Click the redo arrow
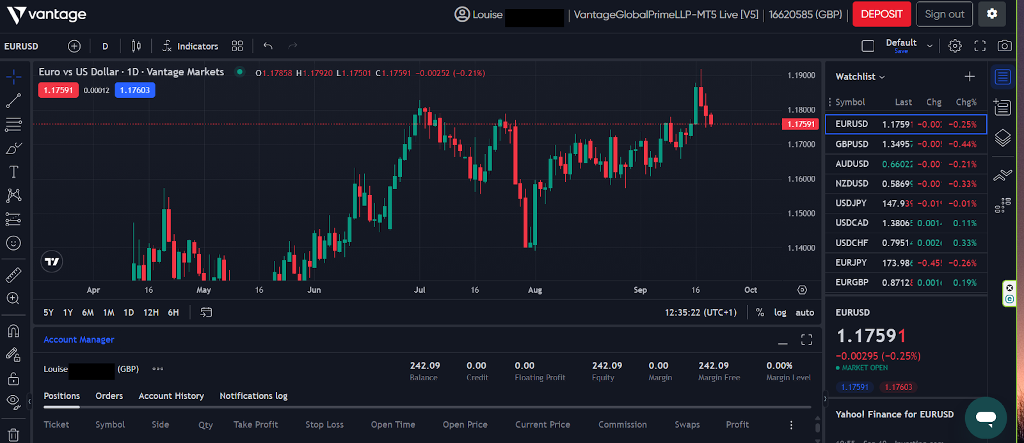The width and height of the screenshot is (1024, 443). (x=293, y=46)
